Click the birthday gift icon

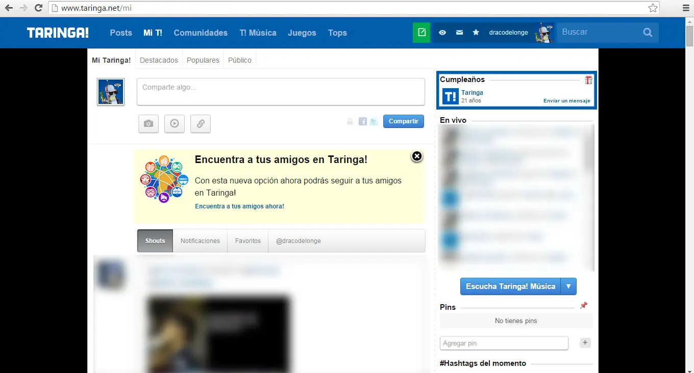coord(588,80)
